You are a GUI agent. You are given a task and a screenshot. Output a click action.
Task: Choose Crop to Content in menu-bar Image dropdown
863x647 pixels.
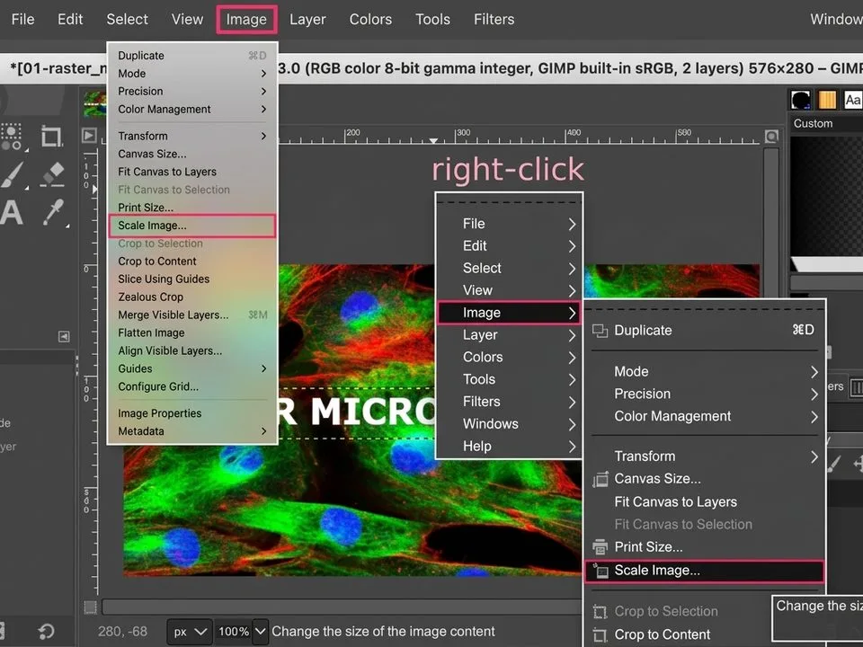(x=192, y=261)
